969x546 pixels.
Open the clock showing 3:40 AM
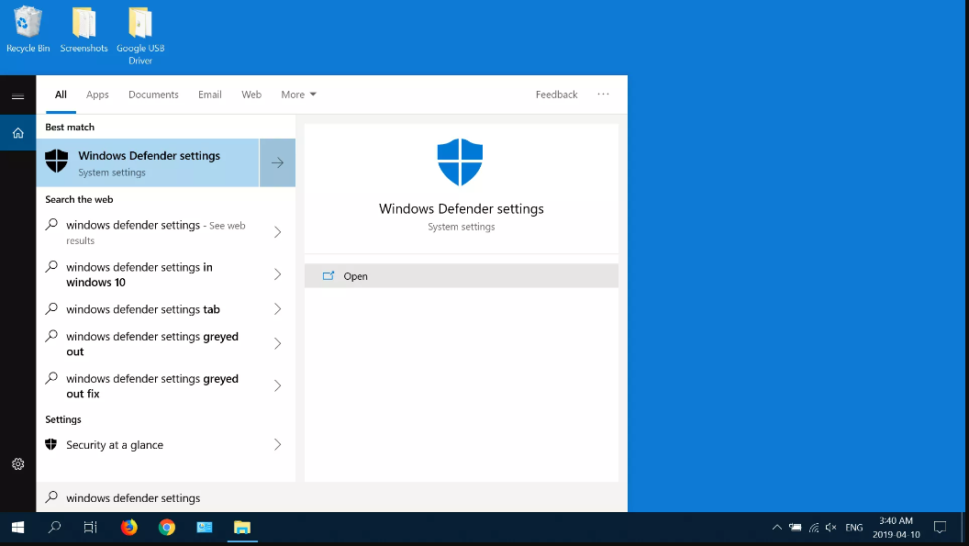pos(897,528)
